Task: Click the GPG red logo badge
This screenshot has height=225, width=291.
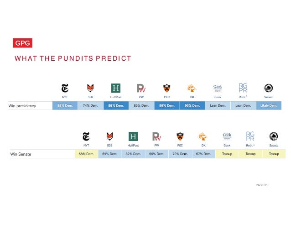Action: click(x=23, y=43)
